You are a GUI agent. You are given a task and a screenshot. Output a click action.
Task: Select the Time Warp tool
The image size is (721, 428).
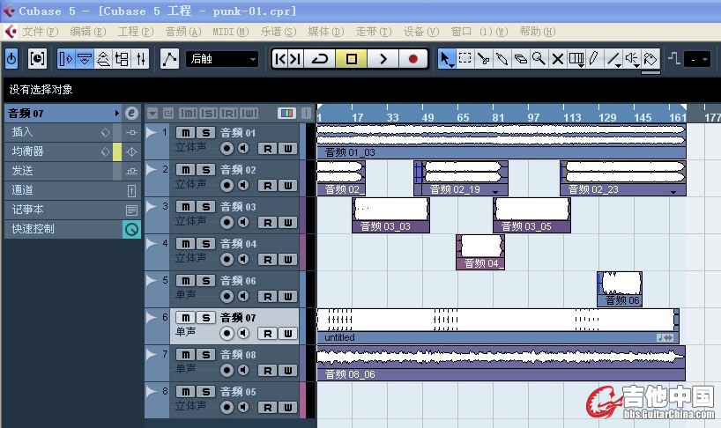pos(576,59)
